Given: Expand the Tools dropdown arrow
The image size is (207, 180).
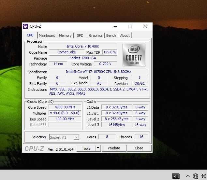Looking at the screenshot, I should click(x=98, y=148).
